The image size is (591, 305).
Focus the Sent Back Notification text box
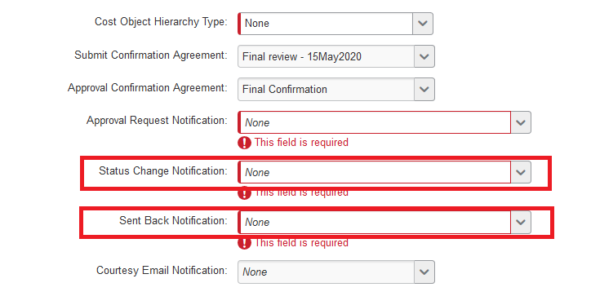[x=375, y=222]
